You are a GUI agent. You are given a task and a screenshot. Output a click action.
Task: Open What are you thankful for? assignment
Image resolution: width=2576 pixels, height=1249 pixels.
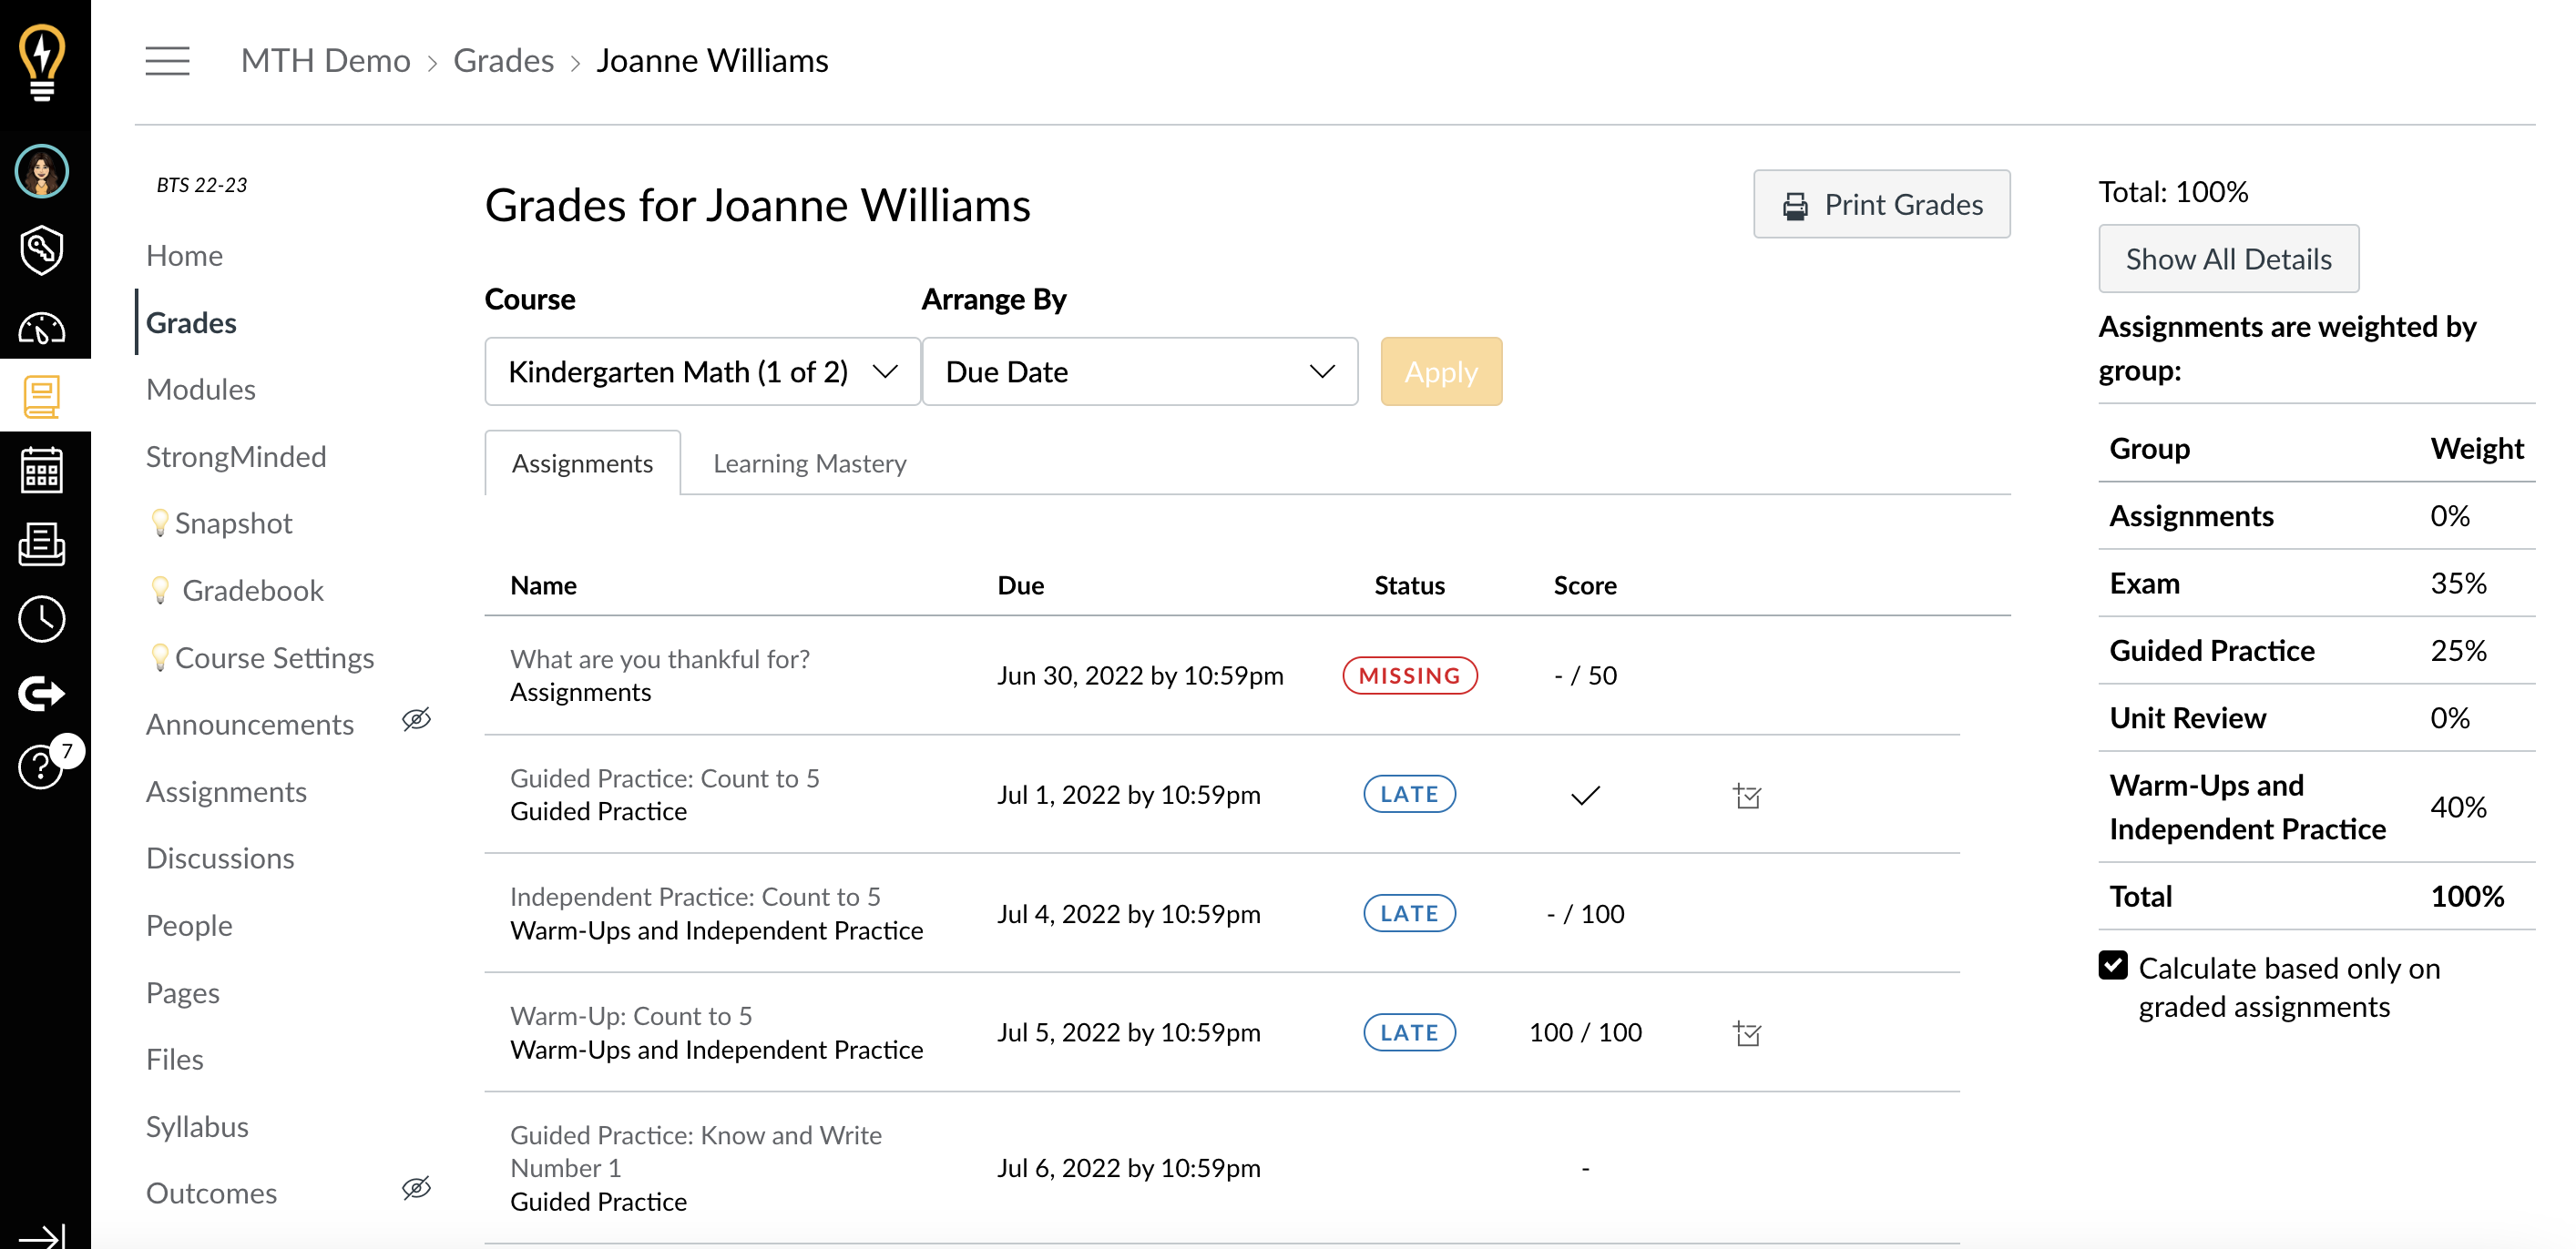point(660,658)
